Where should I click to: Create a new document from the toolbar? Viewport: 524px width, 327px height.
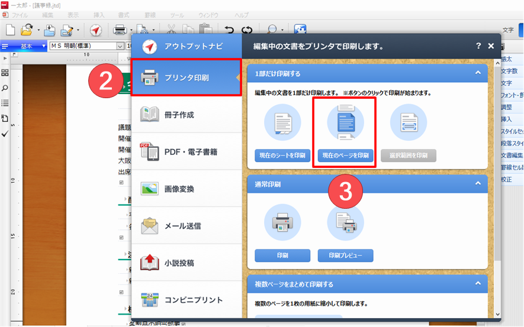point(10,30)
